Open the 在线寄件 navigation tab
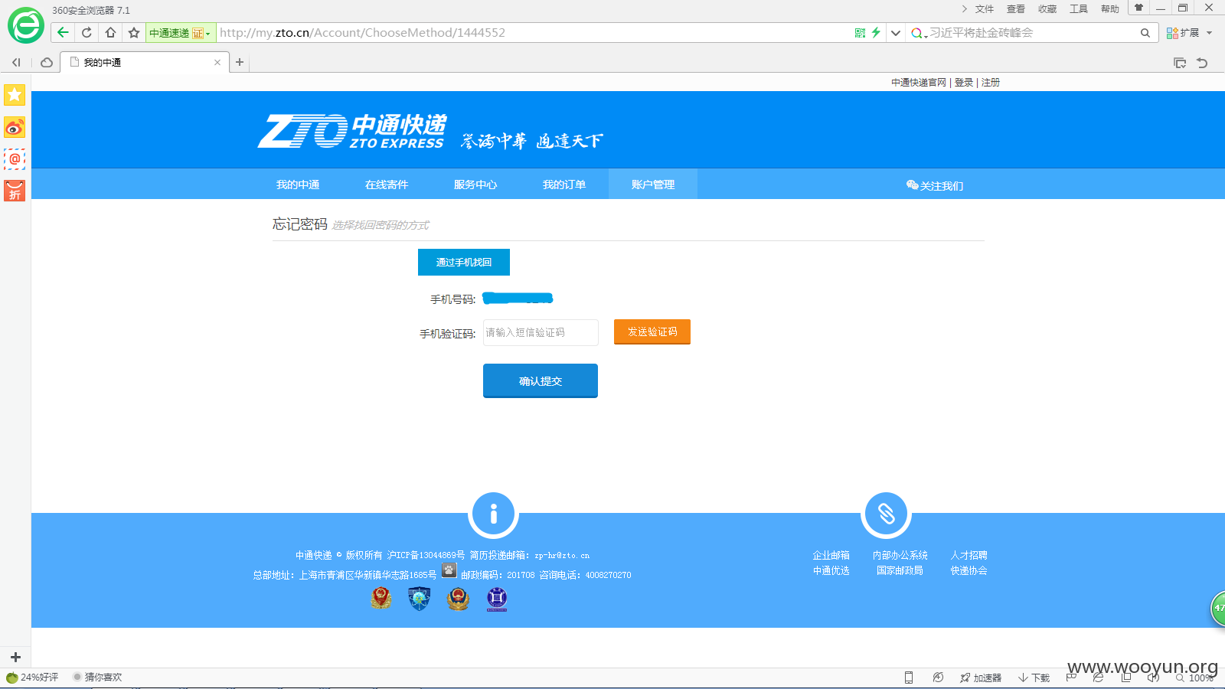Screen dimensions: 1225x689 pos(387,184)
